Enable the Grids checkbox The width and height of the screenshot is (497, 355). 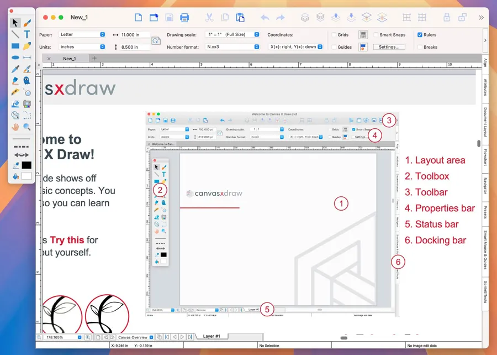point(334,35)
